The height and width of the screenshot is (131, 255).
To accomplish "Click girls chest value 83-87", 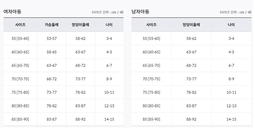I will [51, 119].
